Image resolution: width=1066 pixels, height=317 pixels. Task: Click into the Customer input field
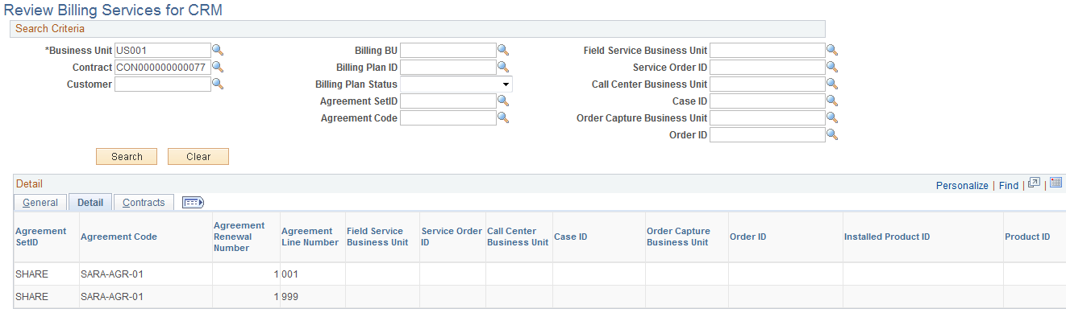162,84
